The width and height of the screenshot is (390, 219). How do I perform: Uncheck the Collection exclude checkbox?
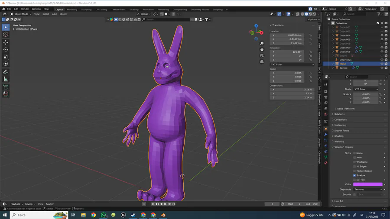378,23
